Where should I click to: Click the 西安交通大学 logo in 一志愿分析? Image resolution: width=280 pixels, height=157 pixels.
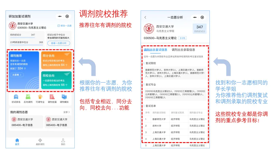149,29
